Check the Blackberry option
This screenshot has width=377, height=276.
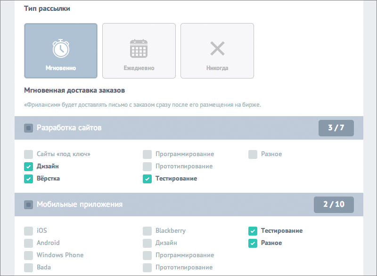click(x=147, y=231)
